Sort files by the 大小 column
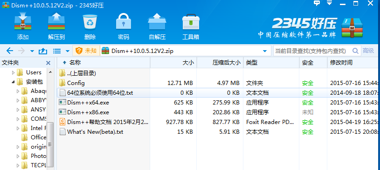The height and width of the screenshot is (170, 380). pos(173,63)
